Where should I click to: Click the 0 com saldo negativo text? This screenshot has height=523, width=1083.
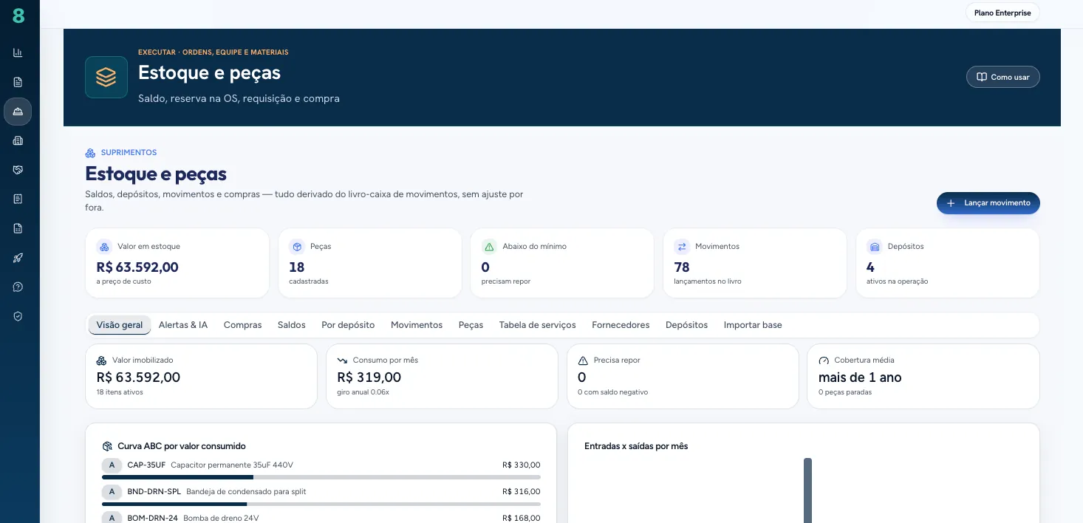click(x=612, y=392)
